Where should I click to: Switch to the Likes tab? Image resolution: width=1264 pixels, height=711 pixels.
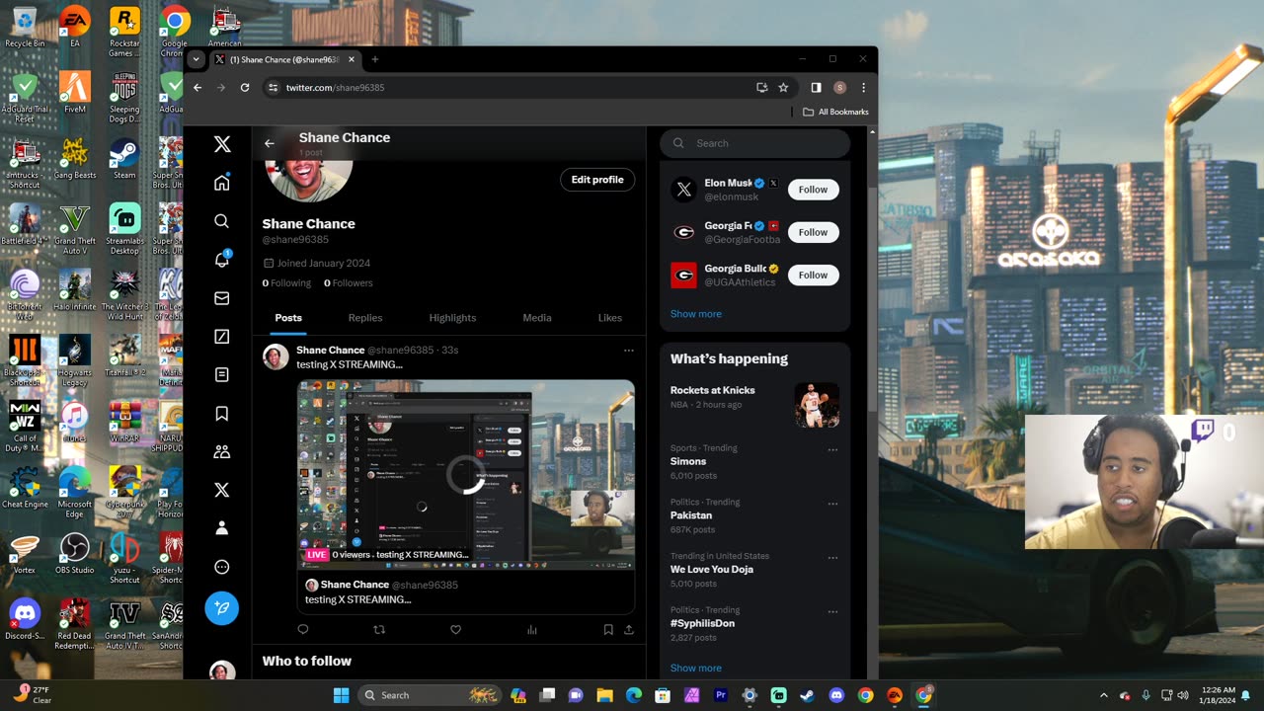click(610, 318)
